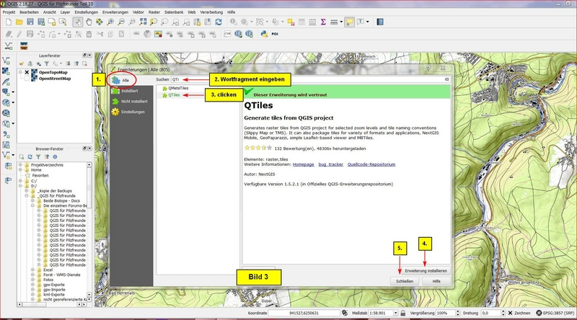Open the sum statistics icon
This screenshot has height=320, width=577.
point(323,22)
